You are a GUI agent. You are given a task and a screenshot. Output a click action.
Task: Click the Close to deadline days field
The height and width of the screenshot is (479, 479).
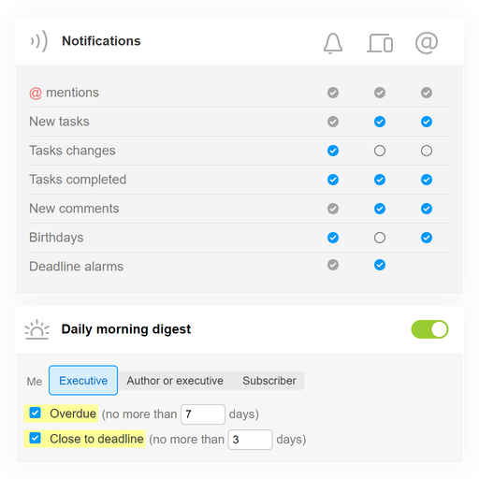250,440
